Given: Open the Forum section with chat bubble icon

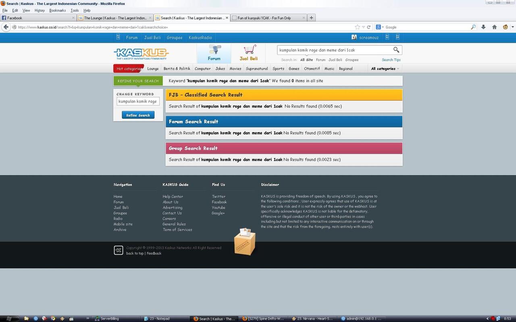Looking at the screenshot, I should point(214,53).
